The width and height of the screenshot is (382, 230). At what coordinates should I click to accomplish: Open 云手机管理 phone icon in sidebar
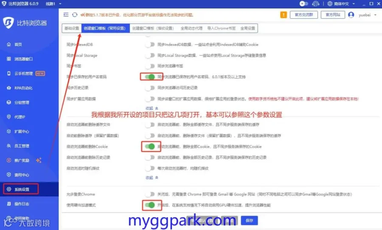click(9, 73)
